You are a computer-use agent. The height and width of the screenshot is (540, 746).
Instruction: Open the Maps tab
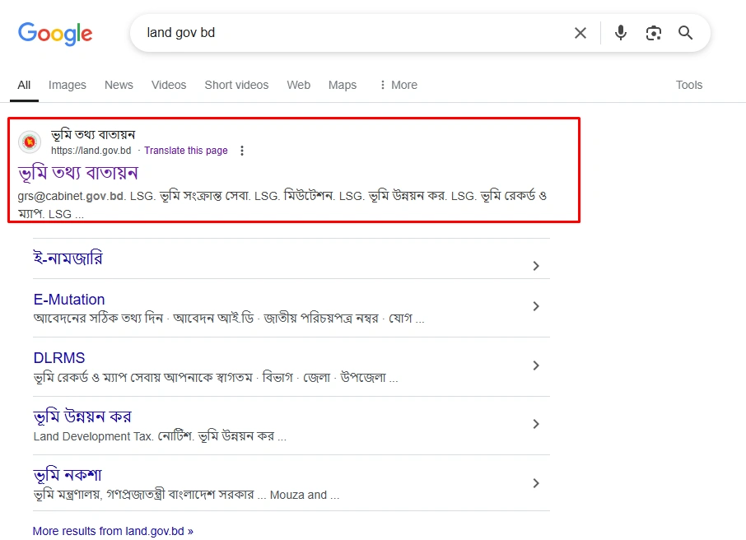343,85
